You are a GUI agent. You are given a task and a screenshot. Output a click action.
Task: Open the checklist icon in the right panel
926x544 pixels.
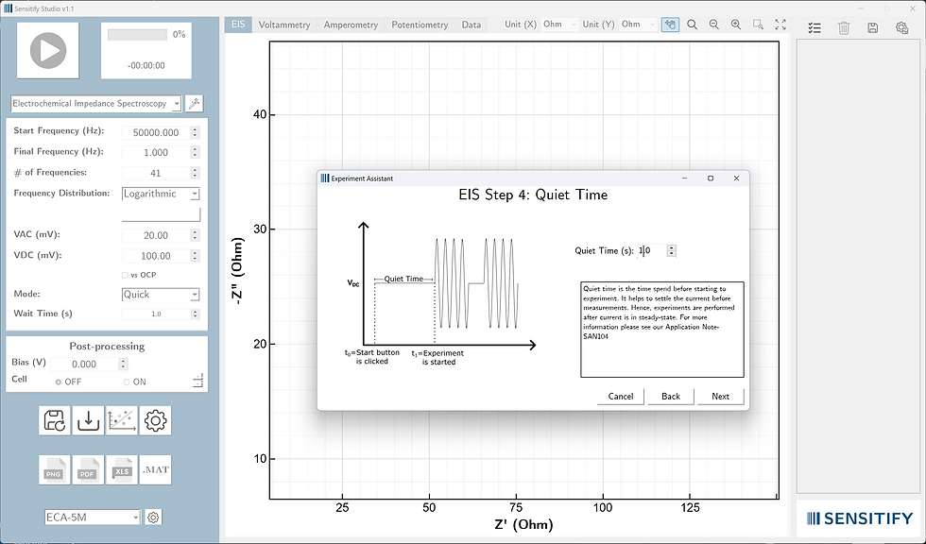coord(815,27)
